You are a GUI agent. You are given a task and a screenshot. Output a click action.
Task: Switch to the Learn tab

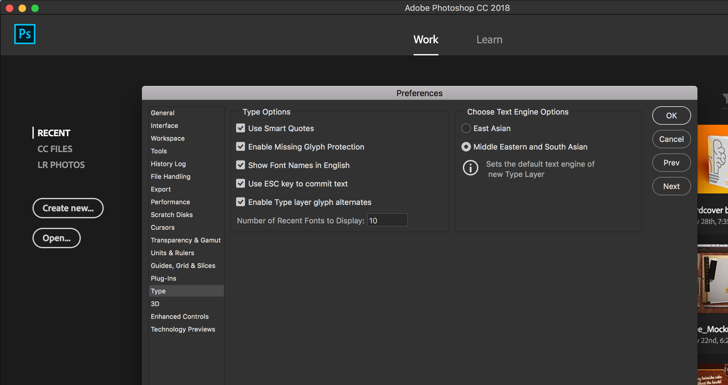[x=489, y=39]
